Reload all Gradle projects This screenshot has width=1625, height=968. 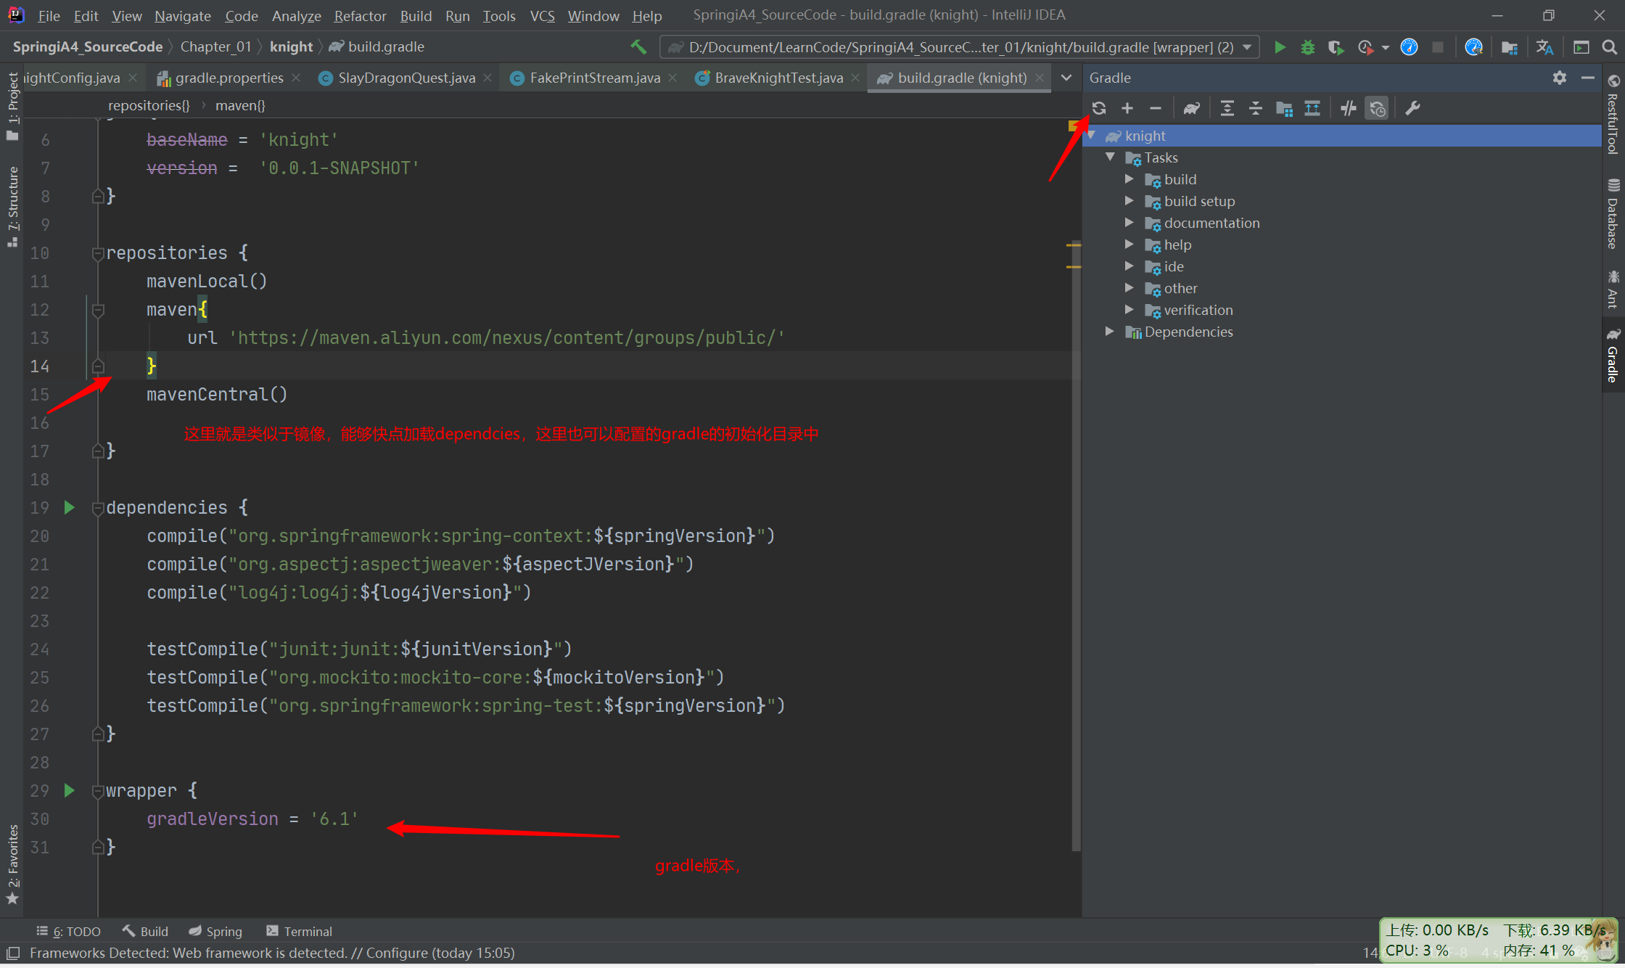tap(1099, 109)
